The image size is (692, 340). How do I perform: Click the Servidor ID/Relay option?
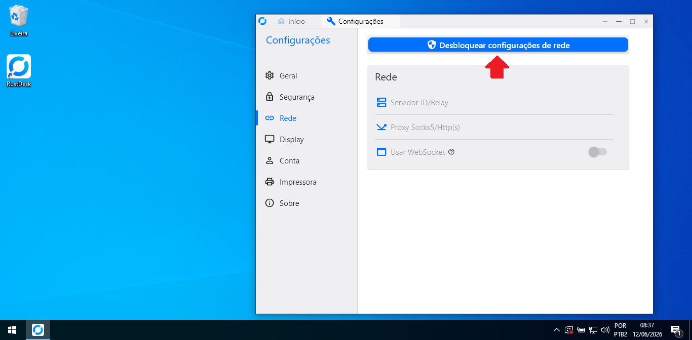[x=494, y=103]
